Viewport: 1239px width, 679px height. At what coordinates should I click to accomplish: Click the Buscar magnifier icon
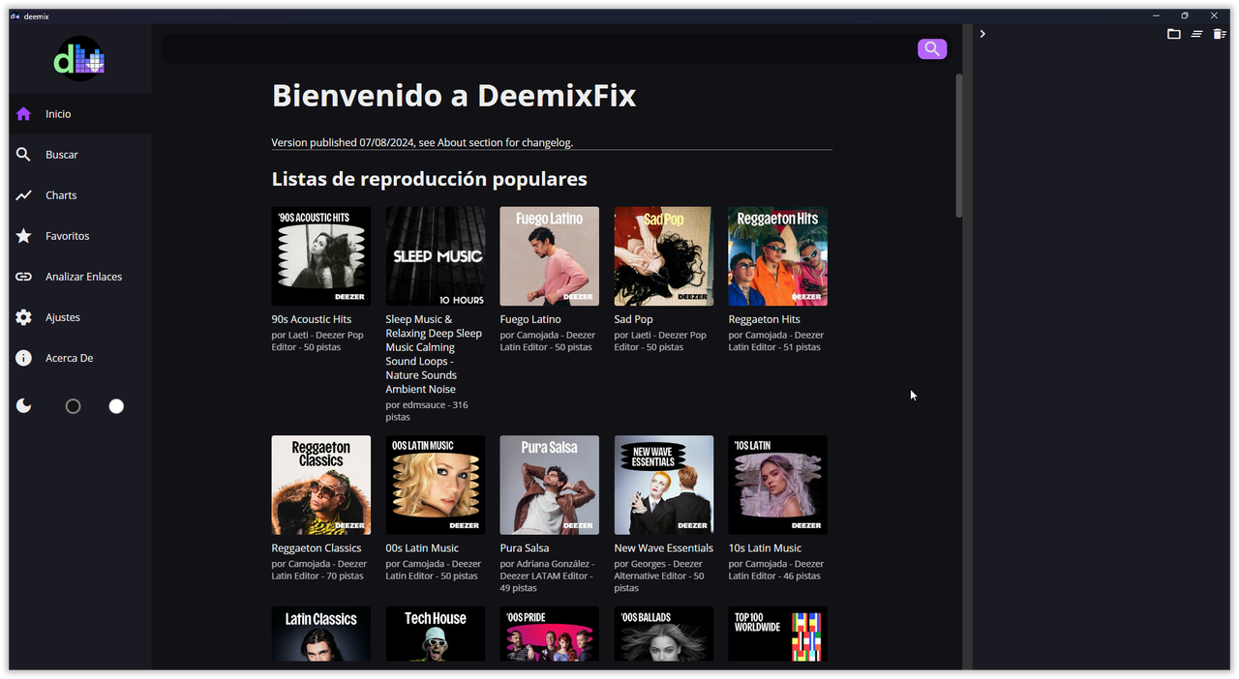tap(24, 155)
